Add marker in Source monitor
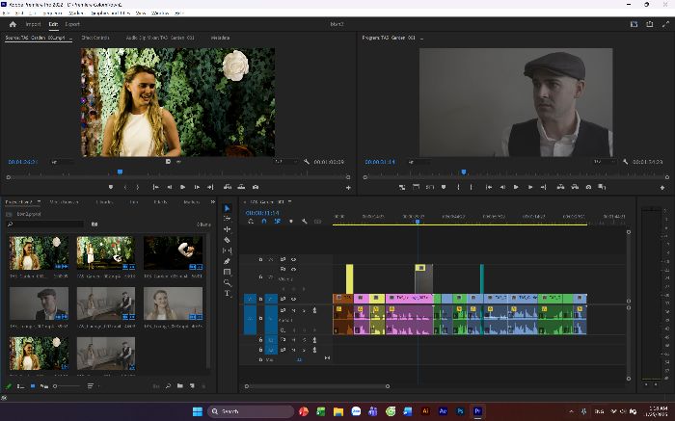Viewport: 675px width, 421px height. pyautogui.click(x=111, y=187)
